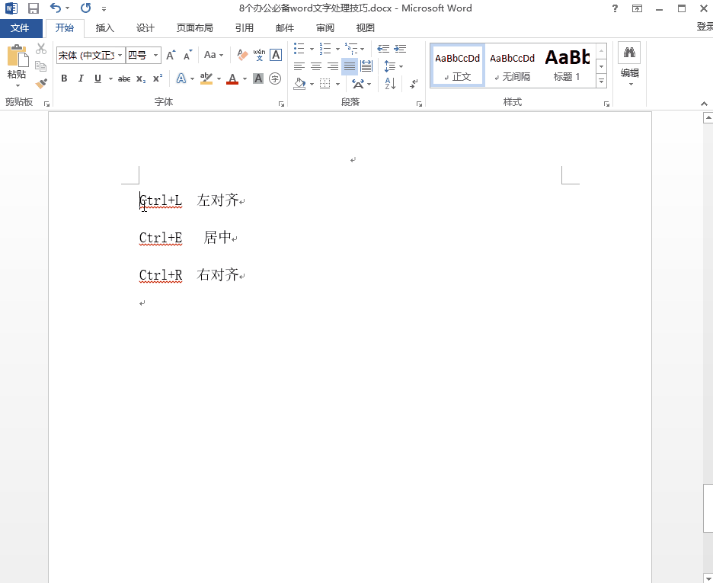Click the Clear Formatting eraser icon
This screenshot has width=713, height=583.
[x=242, y=55]
